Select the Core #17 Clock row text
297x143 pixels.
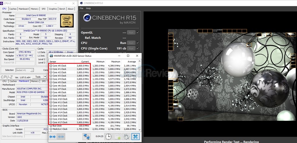click(x=60, y=122)
